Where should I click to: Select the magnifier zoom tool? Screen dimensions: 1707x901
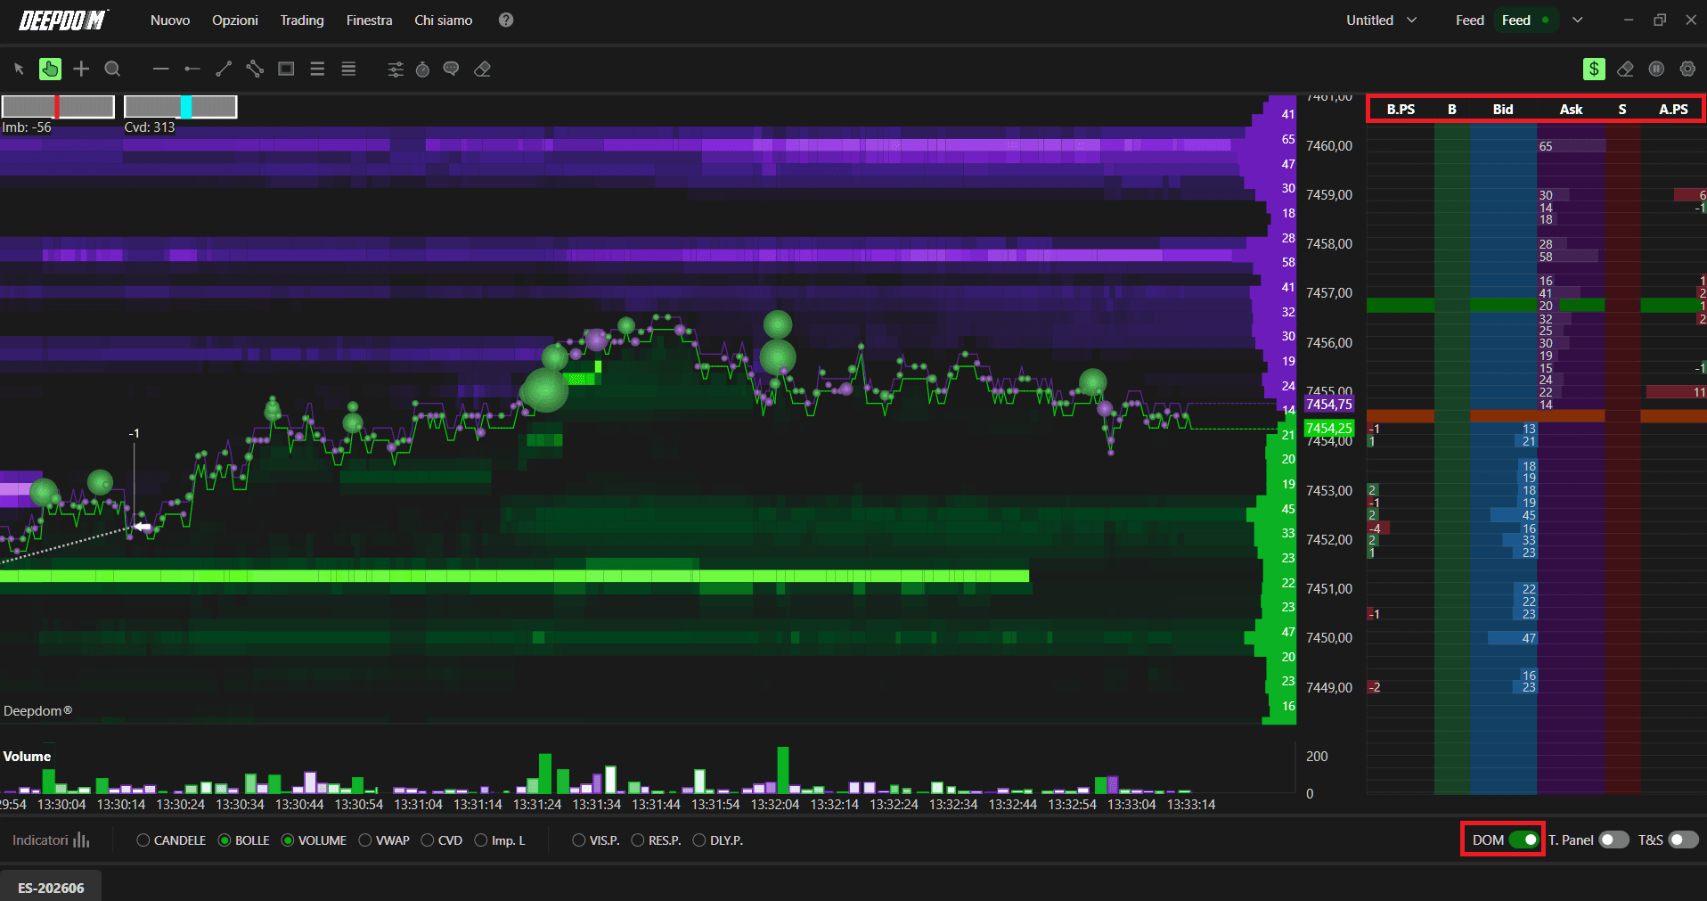tap(112, 69)
